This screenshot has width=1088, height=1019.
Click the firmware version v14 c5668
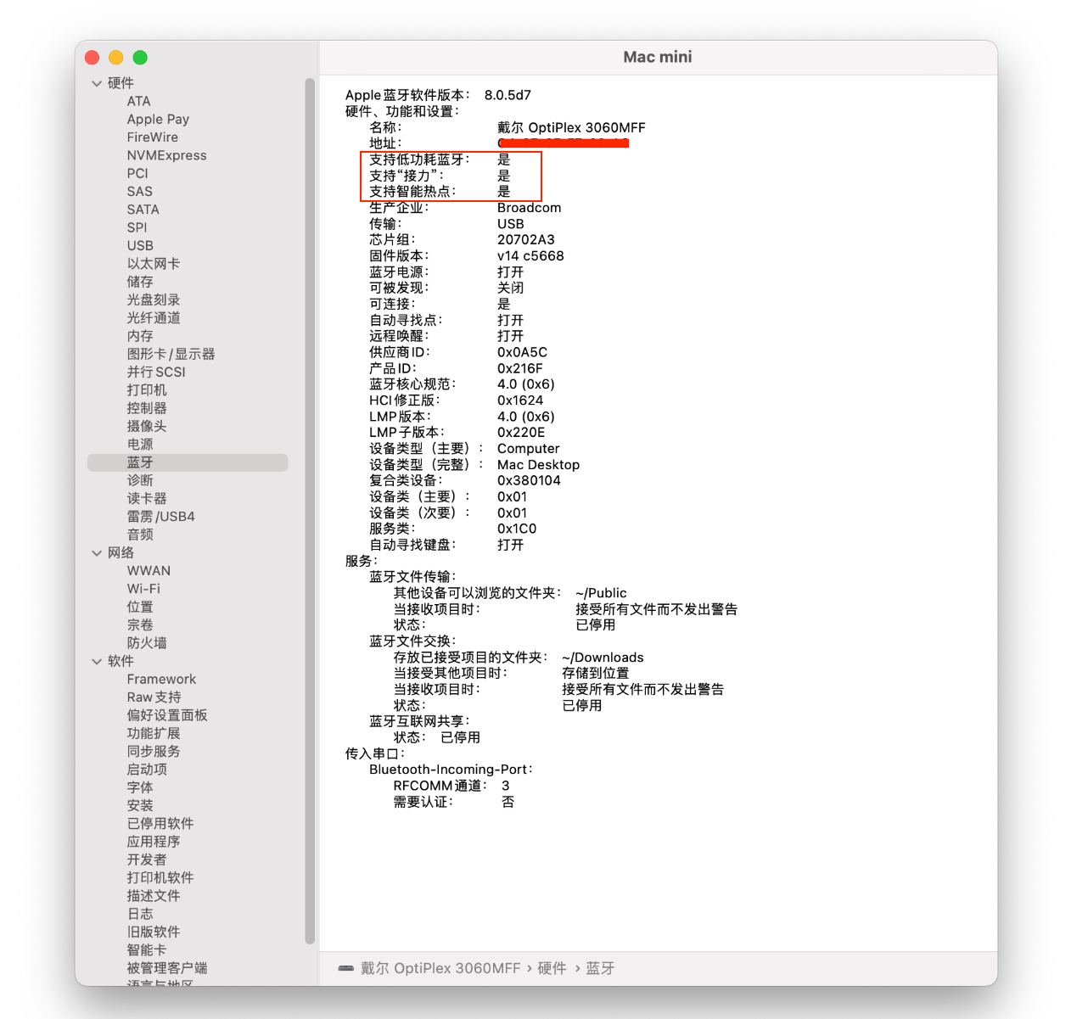tap(530, 256)
